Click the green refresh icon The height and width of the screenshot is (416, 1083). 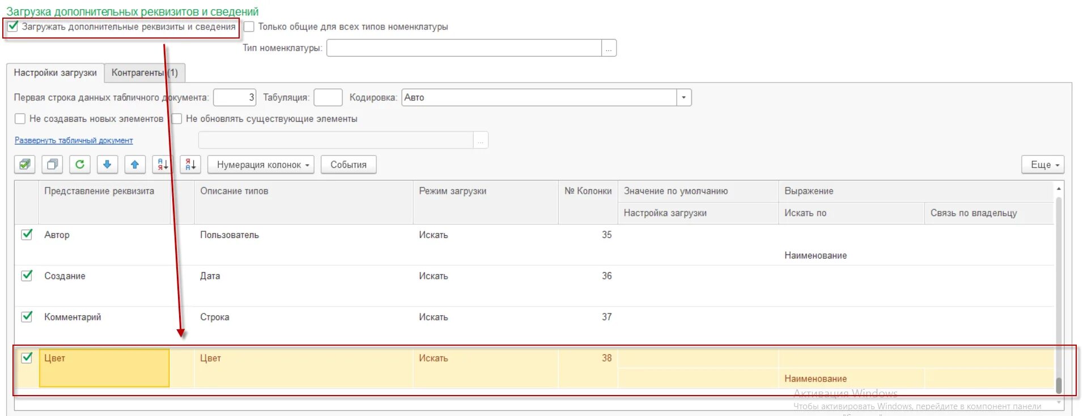(80, 164)
